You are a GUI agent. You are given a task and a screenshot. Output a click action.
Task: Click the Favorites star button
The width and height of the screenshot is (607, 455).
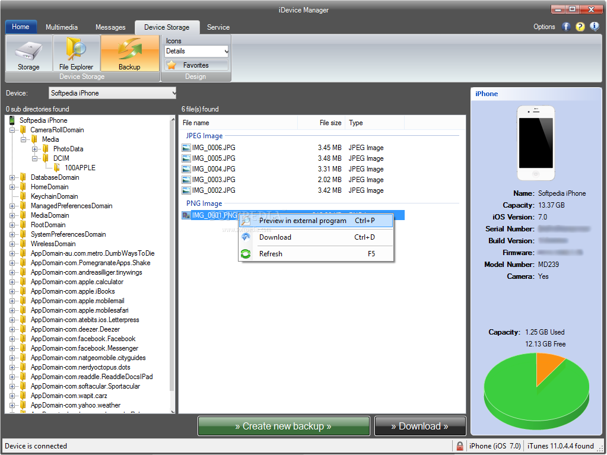[x=196, y=65]
